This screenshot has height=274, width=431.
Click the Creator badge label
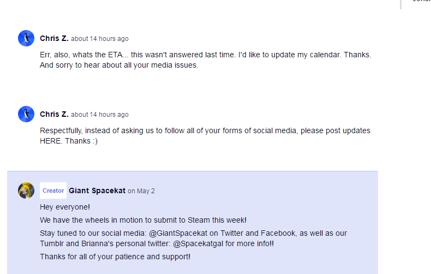[53, 190]
